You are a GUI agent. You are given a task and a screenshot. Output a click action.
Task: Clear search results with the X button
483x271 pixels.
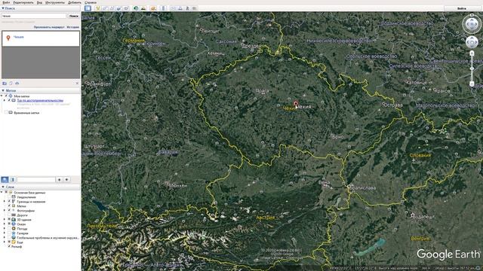77,84
